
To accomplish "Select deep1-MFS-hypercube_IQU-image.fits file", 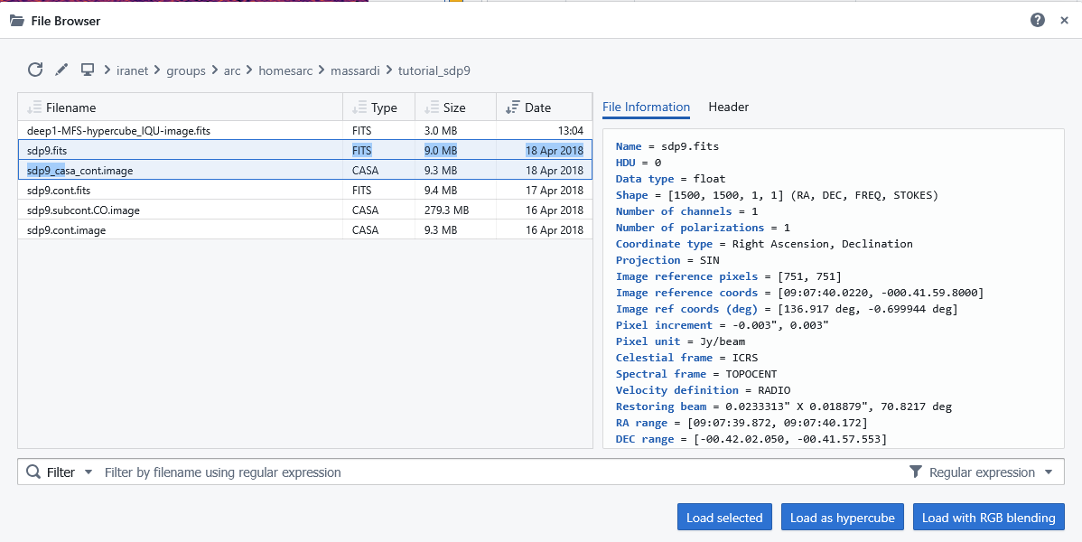I will pos(305,130).
